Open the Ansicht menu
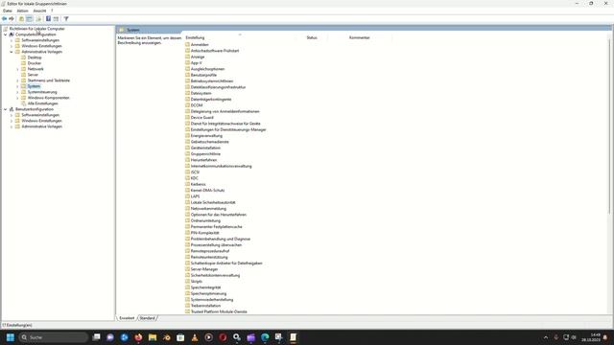The image size is (614, 345). [39, 11]
